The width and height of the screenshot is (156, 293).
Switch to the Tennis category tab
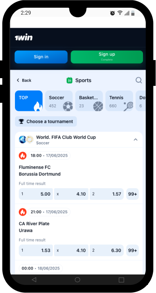(119, 101)
